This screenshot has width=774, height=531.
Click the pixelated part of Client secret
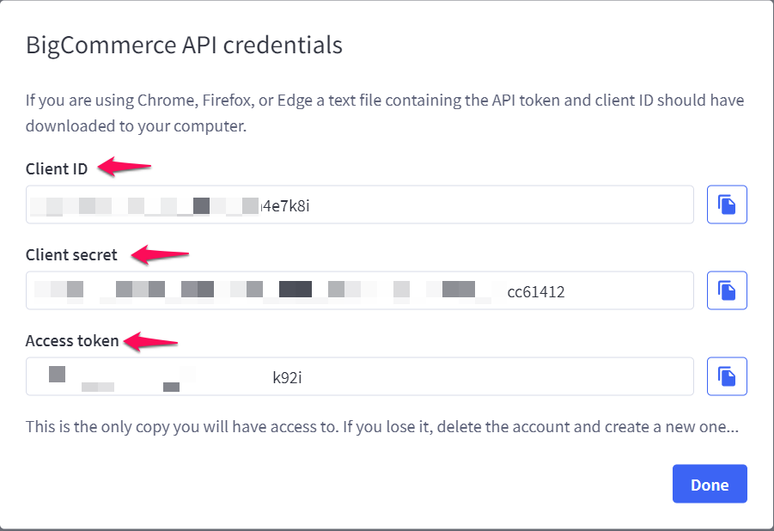pyautogui.click(x=258, y=290)
